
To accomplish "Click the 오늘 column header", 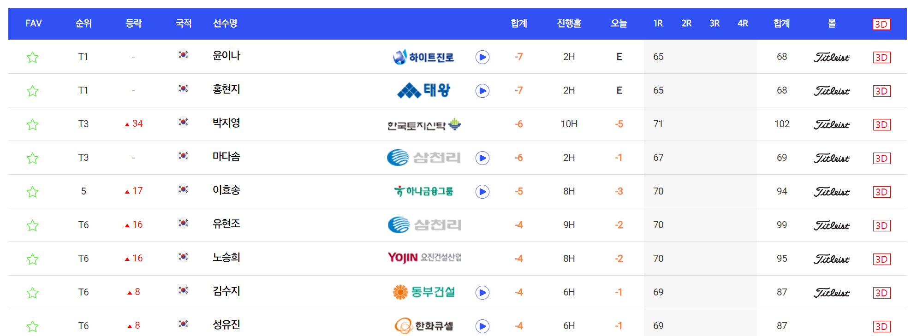I will [619, 24].
